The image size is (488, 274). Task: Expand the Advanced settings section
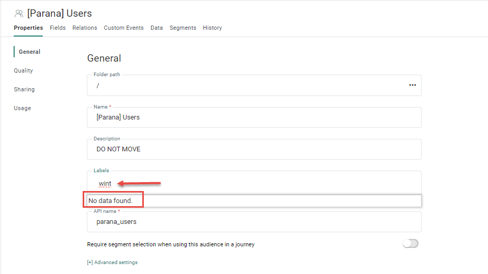[x=112, y=263]
